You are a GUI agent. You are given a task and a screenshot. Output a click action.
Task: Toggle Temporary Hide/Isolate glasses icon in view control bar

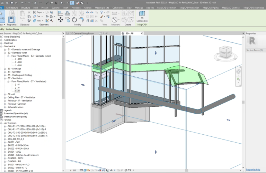tap(111, 170)
